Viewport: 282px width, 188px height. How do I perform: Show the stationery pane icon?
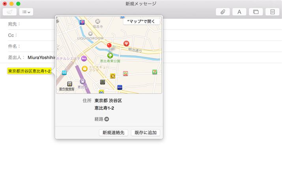[273, 12]
